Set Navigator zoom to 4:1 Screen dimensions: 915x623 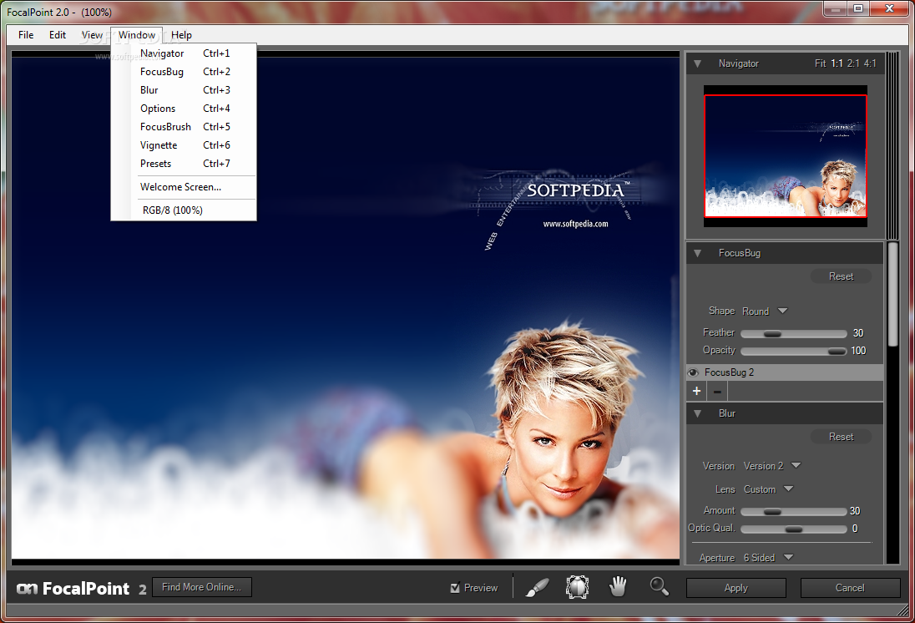(870, 63)
